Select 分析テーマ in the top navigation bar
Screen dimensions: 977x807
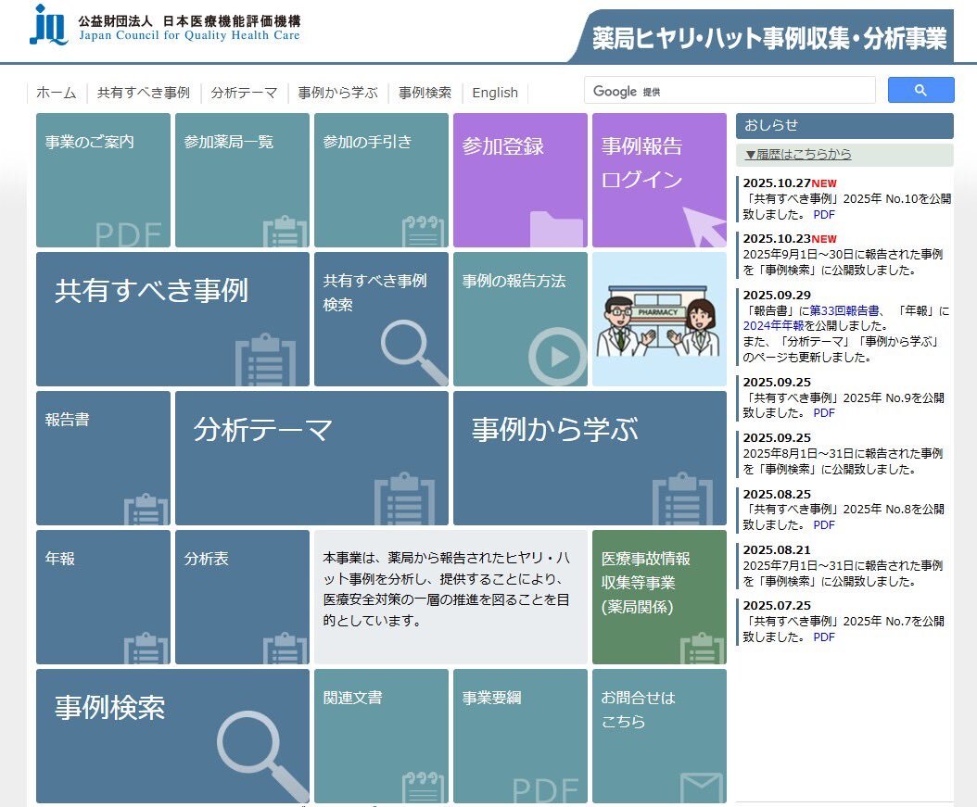point(244,93)
